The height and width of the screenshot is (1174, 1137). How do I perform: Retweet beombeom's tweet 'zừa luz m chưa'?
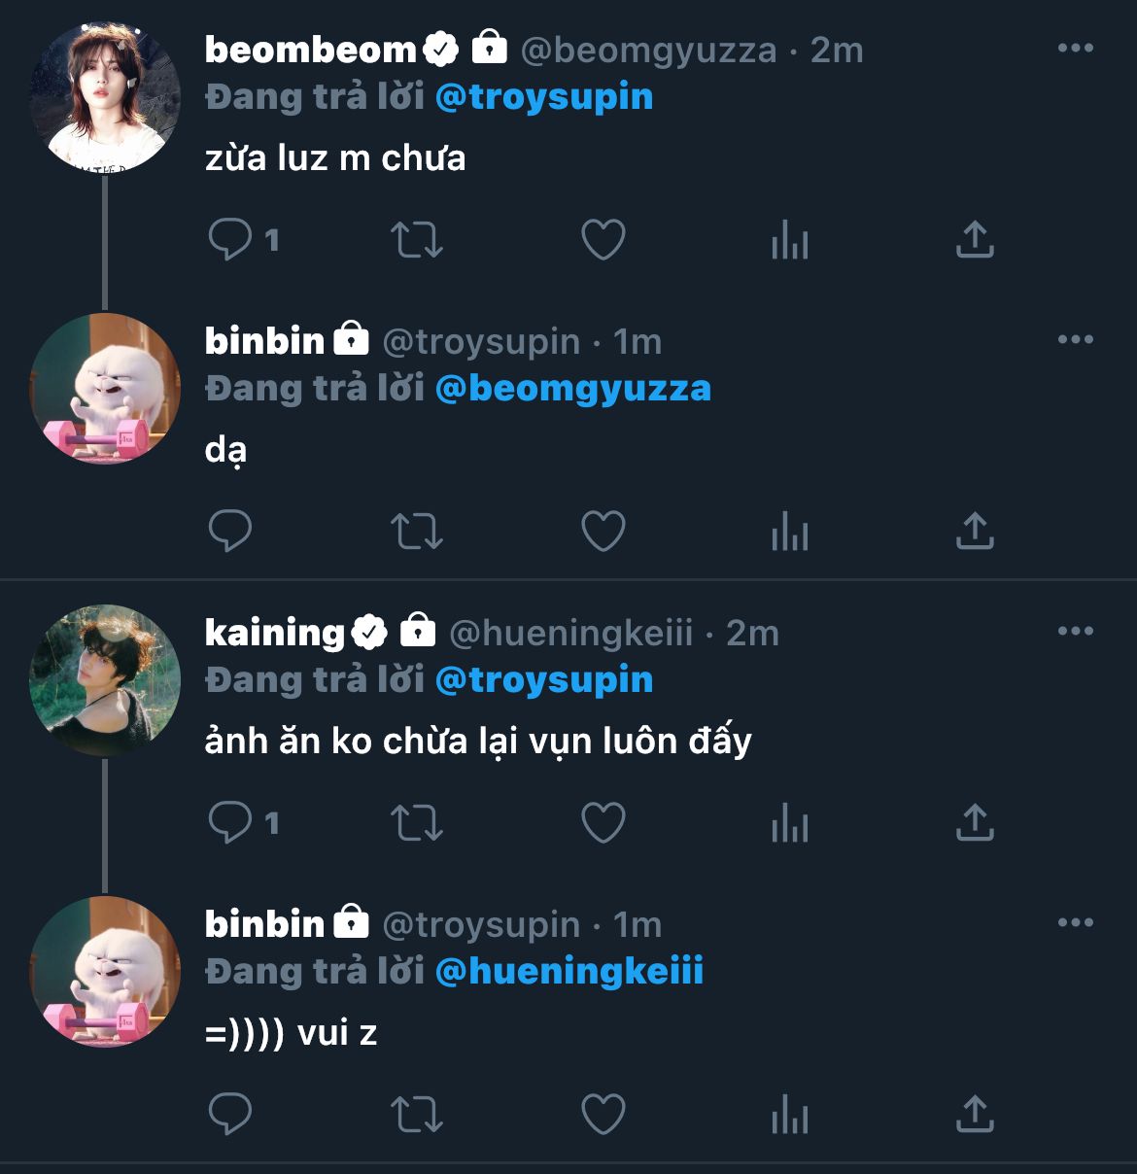[x=416, y=239]
